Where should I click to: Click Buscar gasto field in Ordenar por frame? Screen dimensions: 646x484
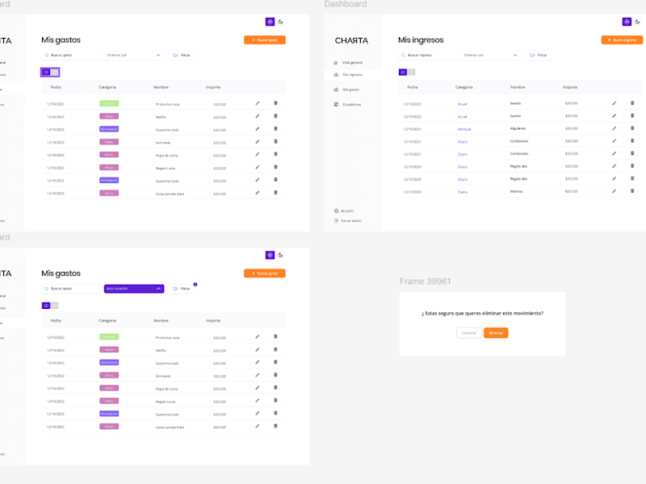click(x=71, y=55)
